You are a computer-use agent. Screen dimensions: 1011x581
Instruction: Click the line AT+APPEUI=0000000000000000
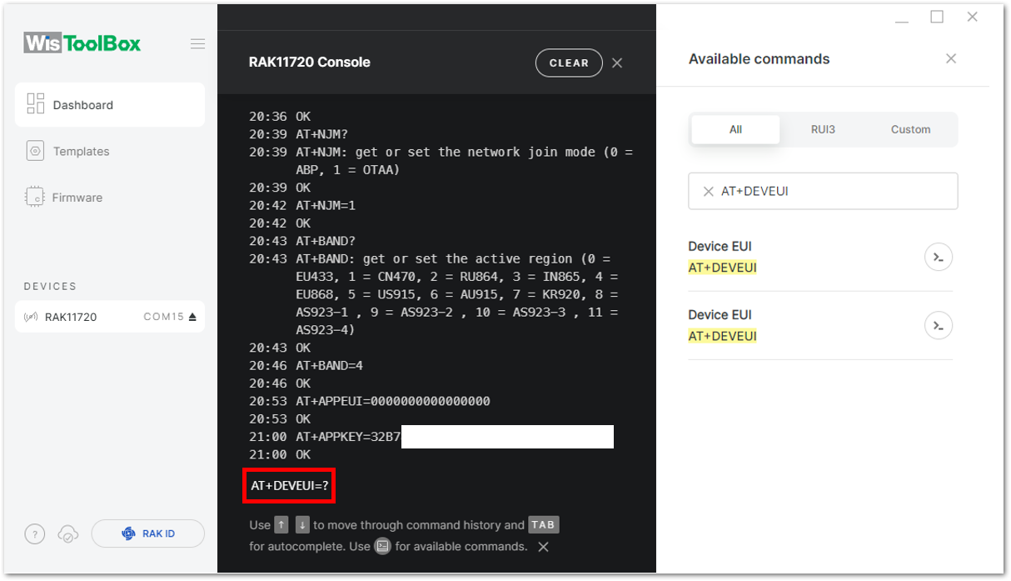pos(393,401)
